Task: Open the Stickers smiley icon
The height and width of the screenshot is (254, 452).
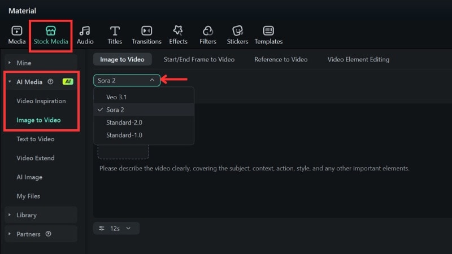Action: pyautogui.click(x=237, y=30)
